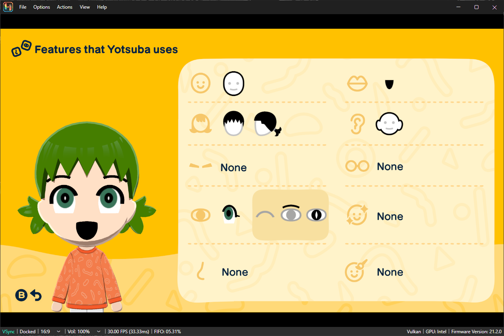504x336 pixels.
Task: Select the face shape category icon
Action: click(x=201, y=83)
